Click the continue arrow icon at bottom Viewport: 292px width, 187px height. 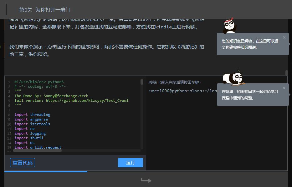[x=146, y=180]
